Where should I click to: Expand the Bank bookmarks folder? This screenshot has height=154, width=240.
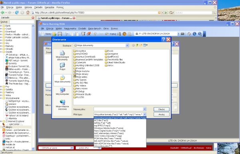coord(1,26)
